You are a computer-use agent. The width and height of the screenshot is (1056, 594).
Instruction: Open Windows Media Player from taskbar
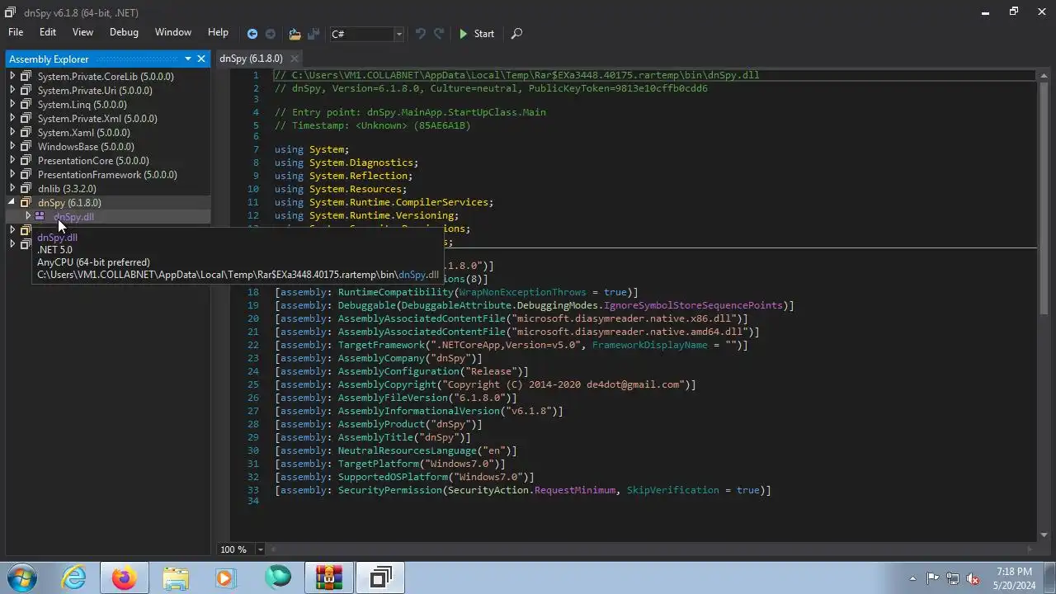click(x=226, y=577)
